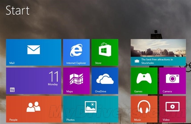Open the Music tile
This screenshot has width=191, height=124.
click(144, 109)
